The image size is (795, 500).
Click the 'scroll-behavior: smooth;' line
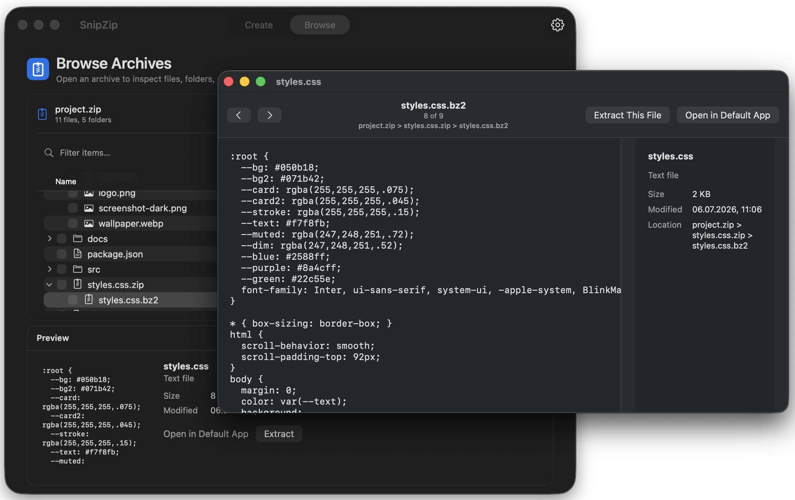pyautogui.click(x=308, y=346)
